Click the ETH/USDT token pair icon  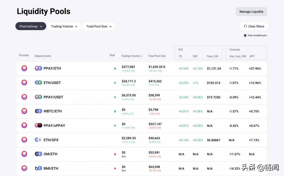38,83
